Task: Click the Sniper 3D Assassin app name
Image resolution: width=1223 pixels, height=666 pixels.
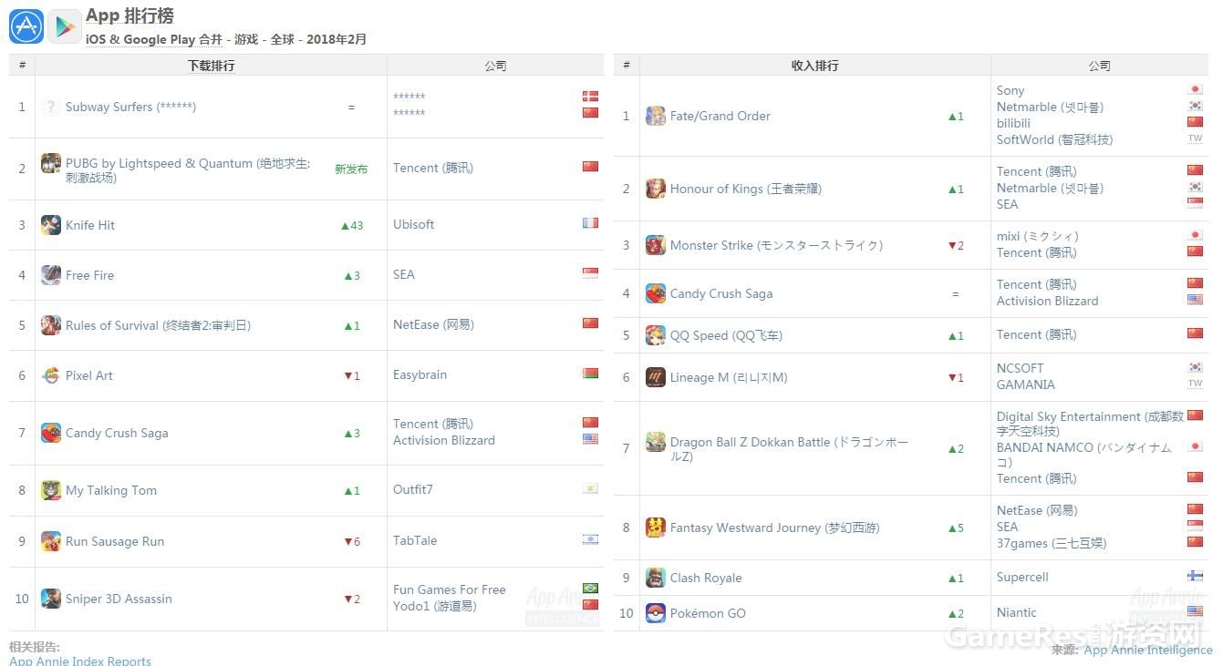Action: click(x=119, y=599)
